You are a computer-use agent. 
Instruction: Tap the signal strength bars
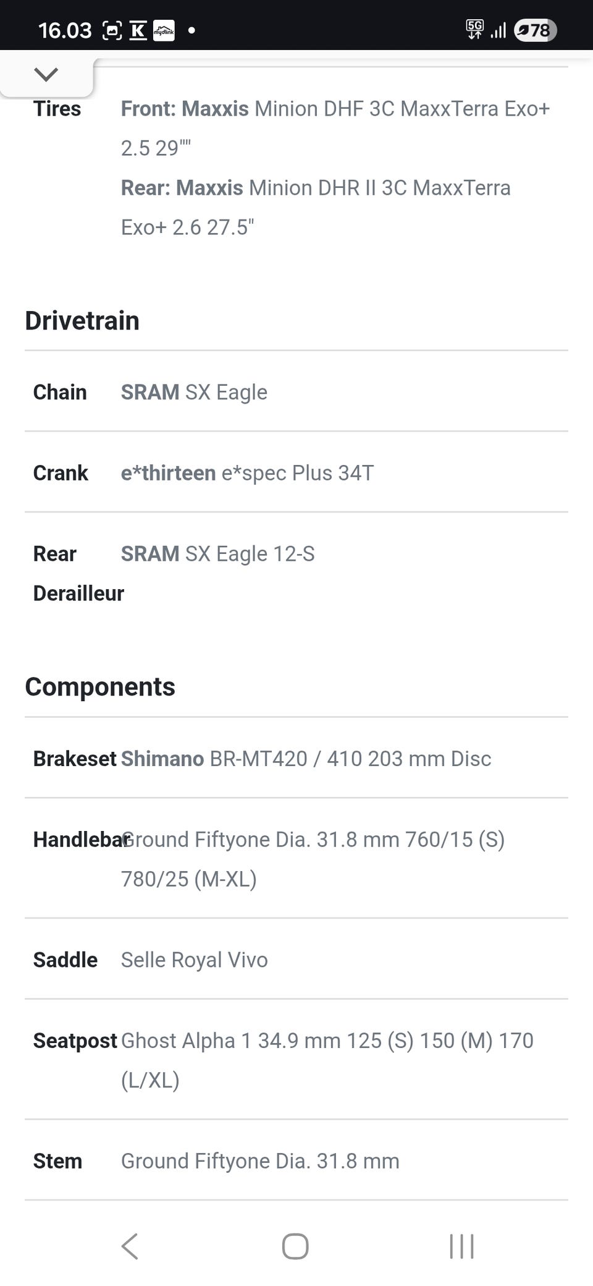498,30
